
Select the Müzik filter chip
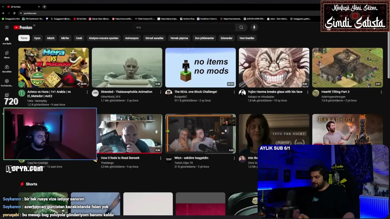(x=51, y=38)
